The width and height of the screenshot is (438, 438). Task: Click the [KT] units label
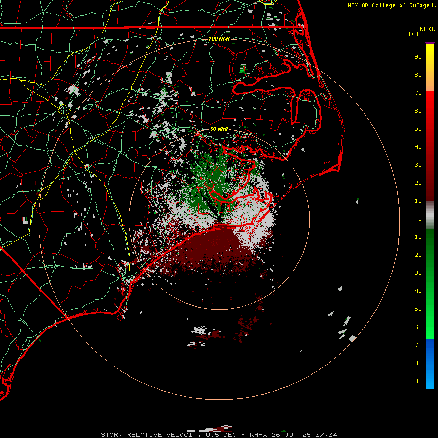coord(416,34)
